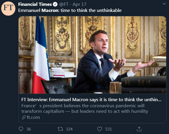Click the reply speech bubble icon

21,129
